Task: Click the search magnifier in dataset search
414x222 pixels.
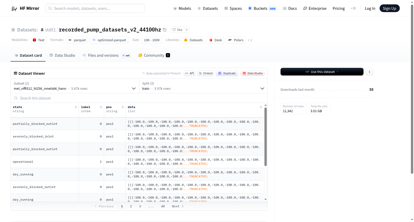Action: pos(16,98)
